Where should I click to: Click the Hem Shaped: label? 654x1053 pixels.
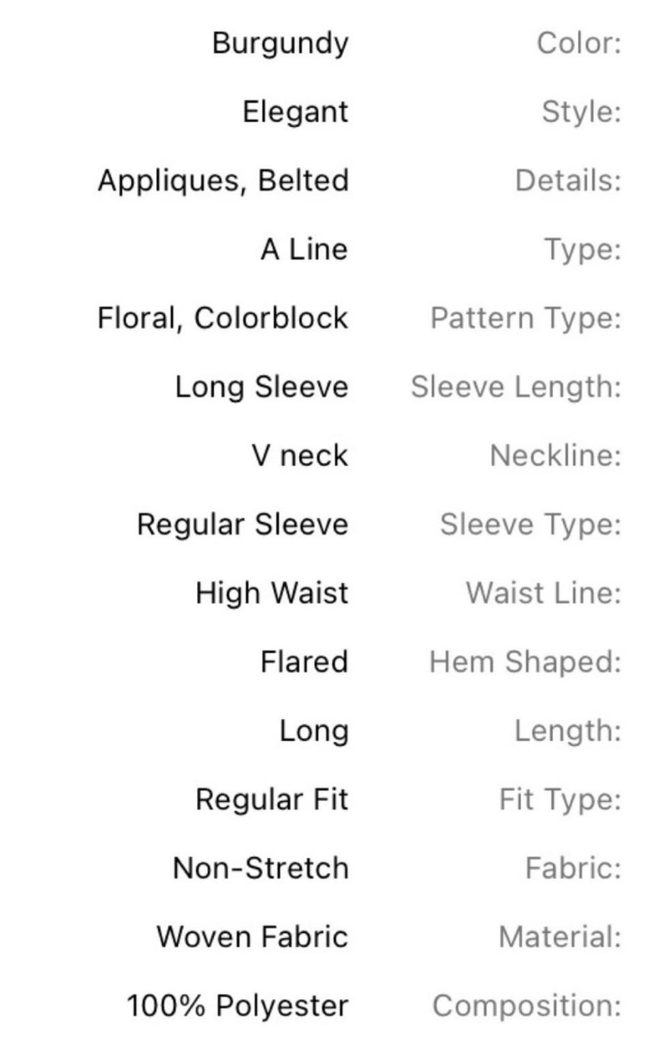525,662
